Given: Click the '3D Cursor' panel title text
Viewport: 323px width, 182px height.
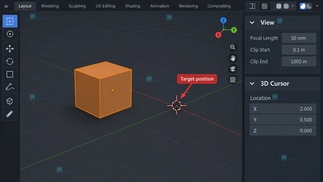Looking at the screenshot, I should tap(275, 83).
